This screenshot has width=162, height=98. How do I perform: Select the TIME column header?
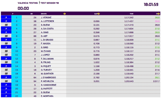[x=131, y=14]
